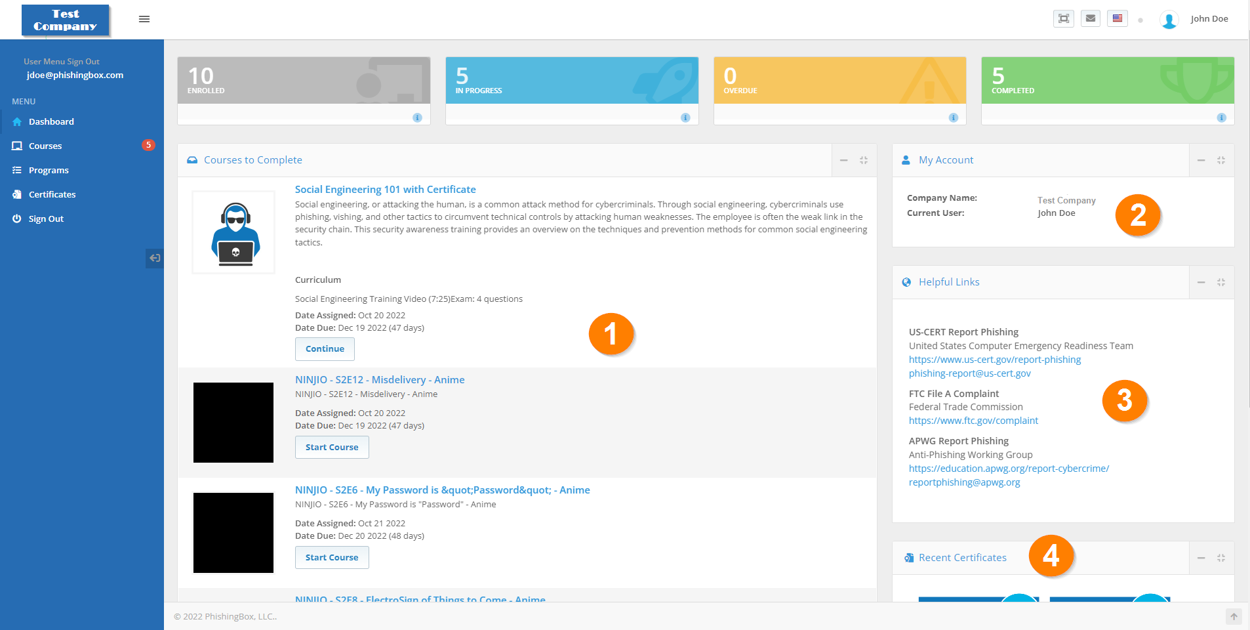Open Courses in the sidebar menu
1250x630 pixels.
pos(45,146)
